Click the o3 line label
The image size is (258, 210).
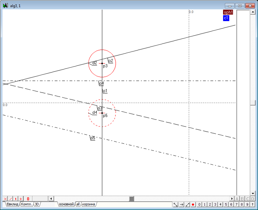click(x=100, y=108)
